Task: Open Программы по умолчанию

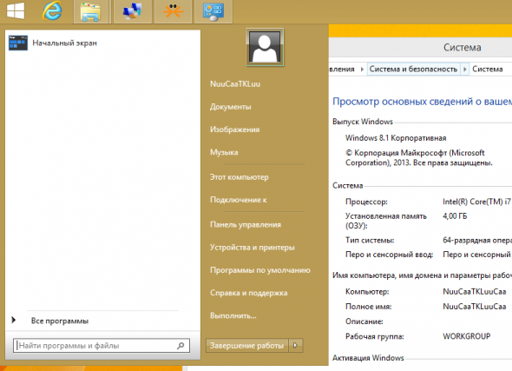Action: pyautogui.click(x=260, y=270)
